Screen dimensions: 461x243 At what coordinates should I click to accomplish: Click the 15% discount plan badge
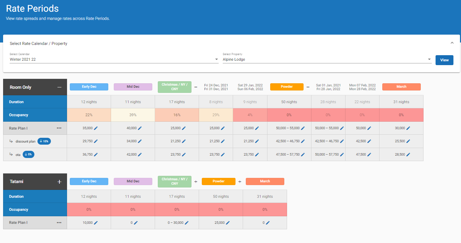(x=44, y=141)
